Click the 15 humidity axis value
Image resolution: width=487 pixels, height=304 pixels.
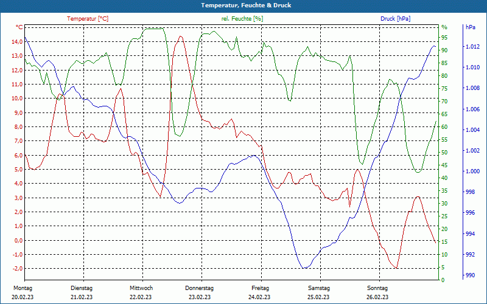pyautogui.click(x=444, y=241)
